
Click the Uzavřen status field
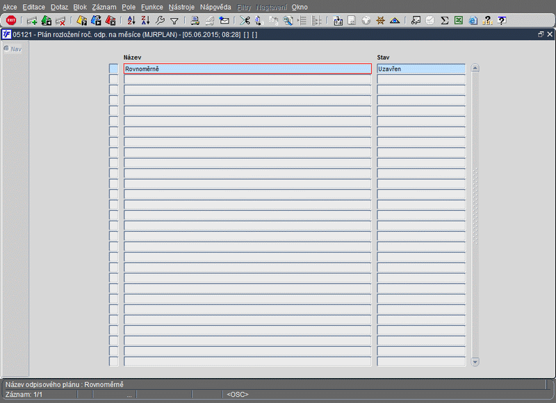click(x=421, y=69)
